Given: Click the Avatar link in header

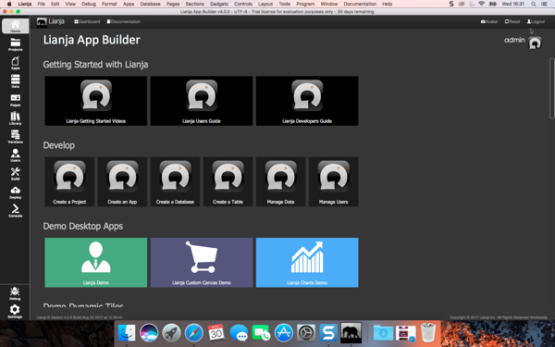Looking at the screenshot, I should pyautogui.click(x=489, y=21).
